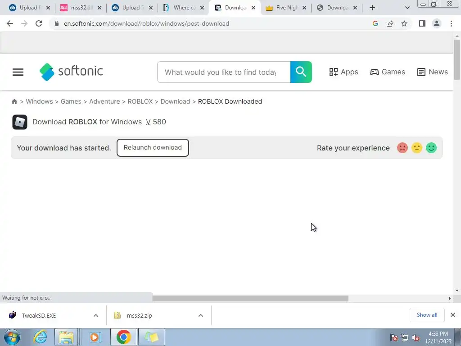
Task: Click the horizontal scrollbar thumb
Action: (250, 298)
